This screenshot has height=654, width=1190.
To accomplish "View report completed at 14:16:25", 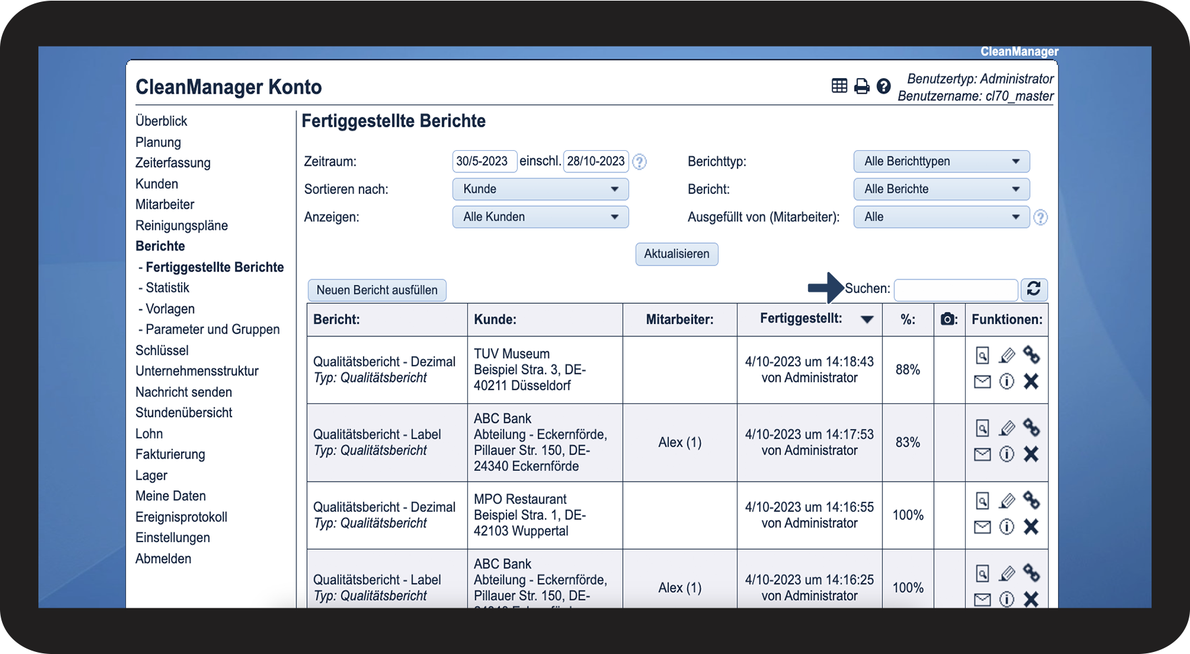I will pos(983,573).
